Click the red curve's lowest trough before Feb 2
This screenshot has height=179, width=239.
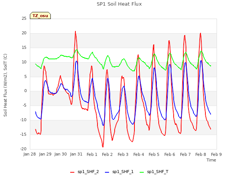pos(103,147)
